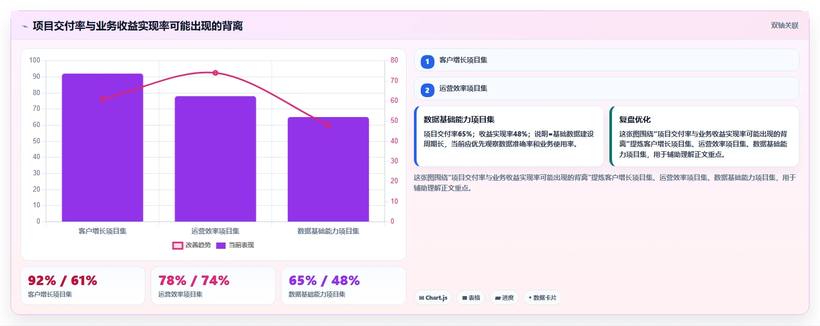Select the 65% / 48% stat card
Screen dimensions: 820x326
point(344,286)
